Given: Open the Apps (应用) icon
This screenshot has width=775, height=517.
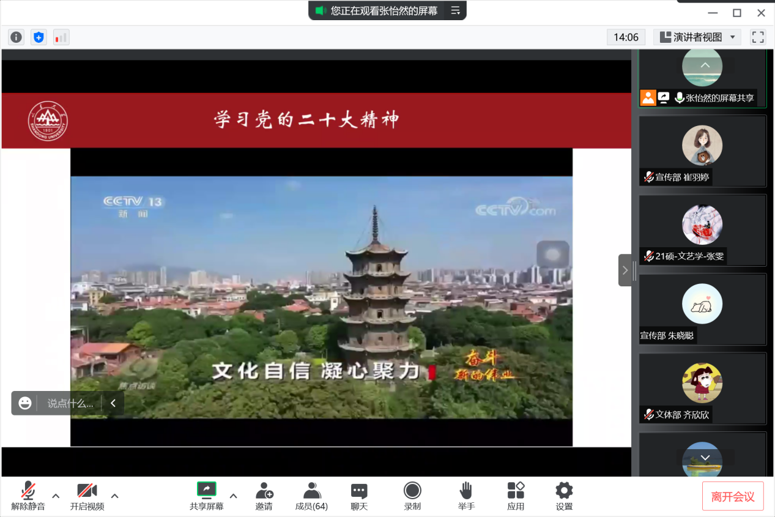Looking at the screenshot, I should coord(516,496).
